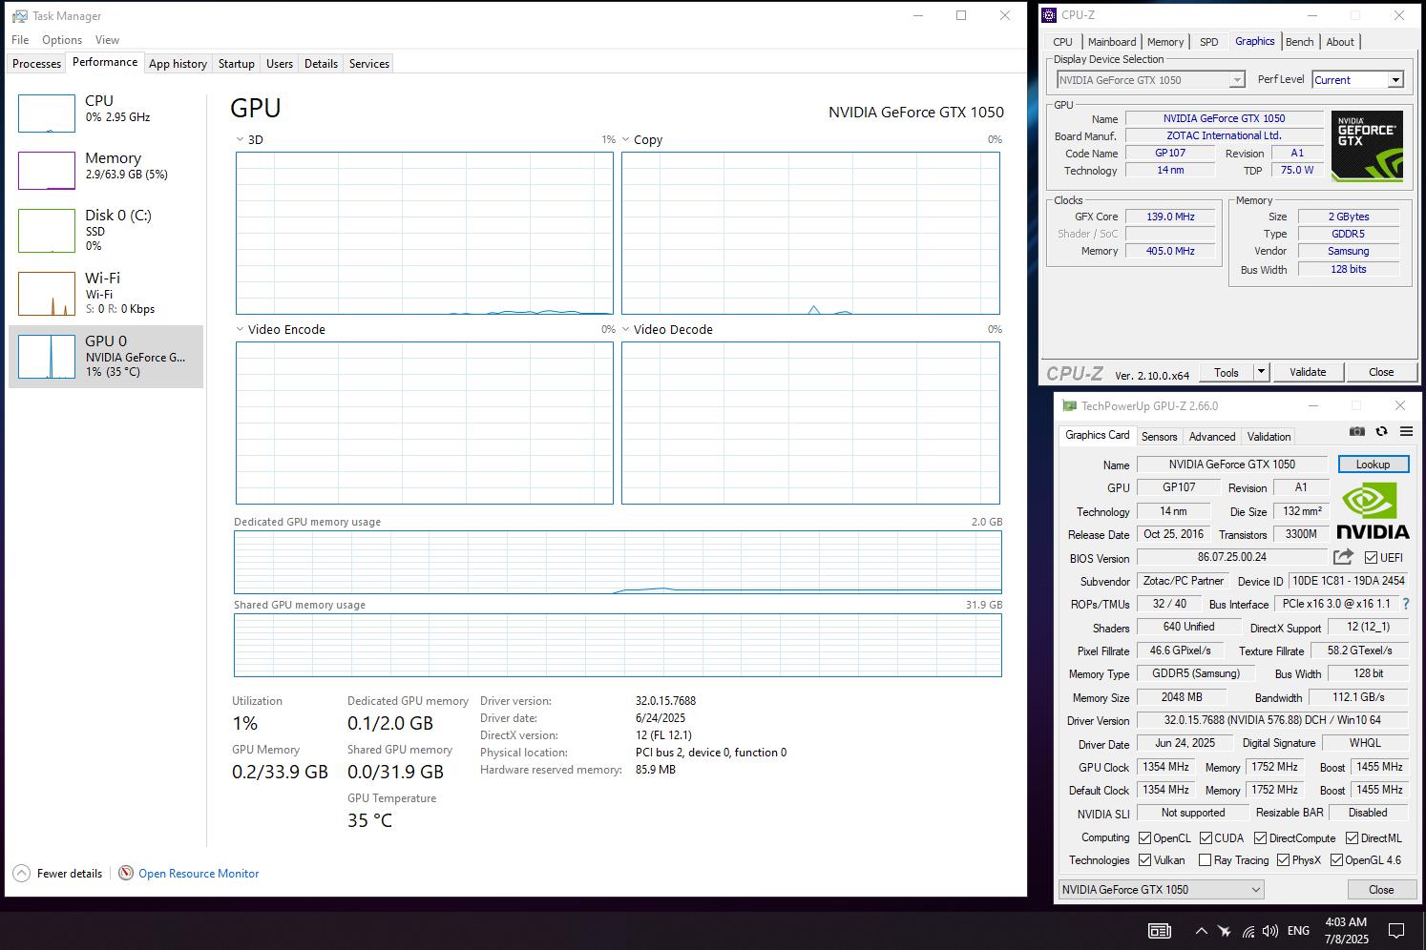
Task: Open Task Manager File menu
Action: point(20,40)
